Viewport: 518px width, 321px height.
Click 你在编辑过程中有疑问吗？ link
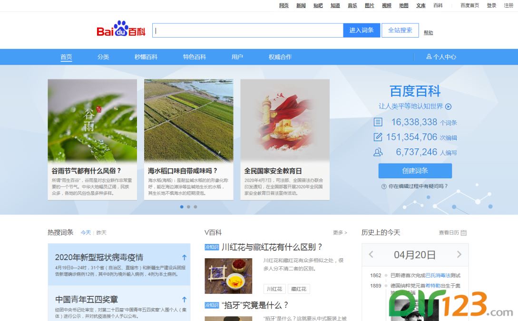[418, 186]
